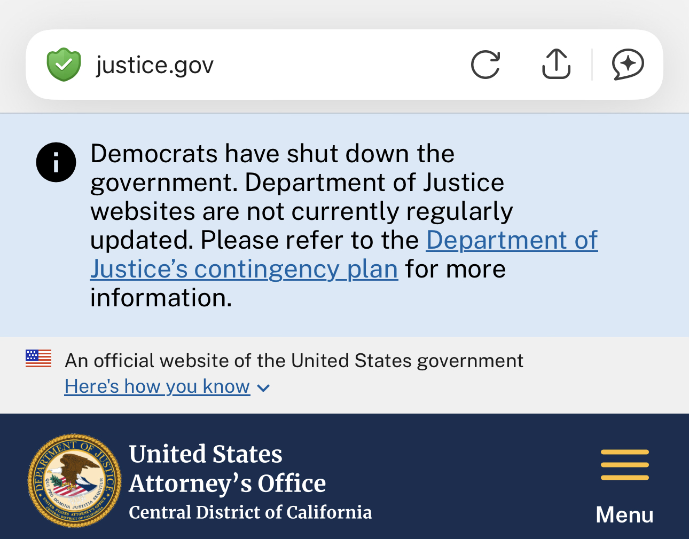Click "Central District of California" subtitle
Image resolution: width=689 pixels, height=539 pixels.
coord(250,512)
